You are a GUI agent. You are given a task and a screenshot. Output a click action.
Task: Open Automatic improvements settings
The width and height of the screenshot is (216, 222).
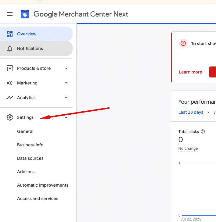(43, 185)
